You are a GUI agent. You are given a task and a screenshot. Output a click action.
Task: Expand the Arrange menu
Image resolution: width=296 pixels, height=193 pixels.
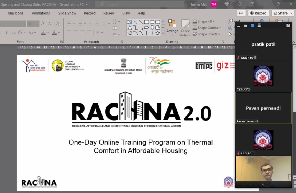[x=172, y=28]
